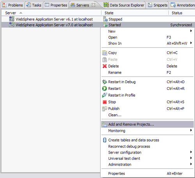The height and width of the screenshot is (178, 195).
Task: Switch to the Snippets tab
Action: tap(158, 5)
